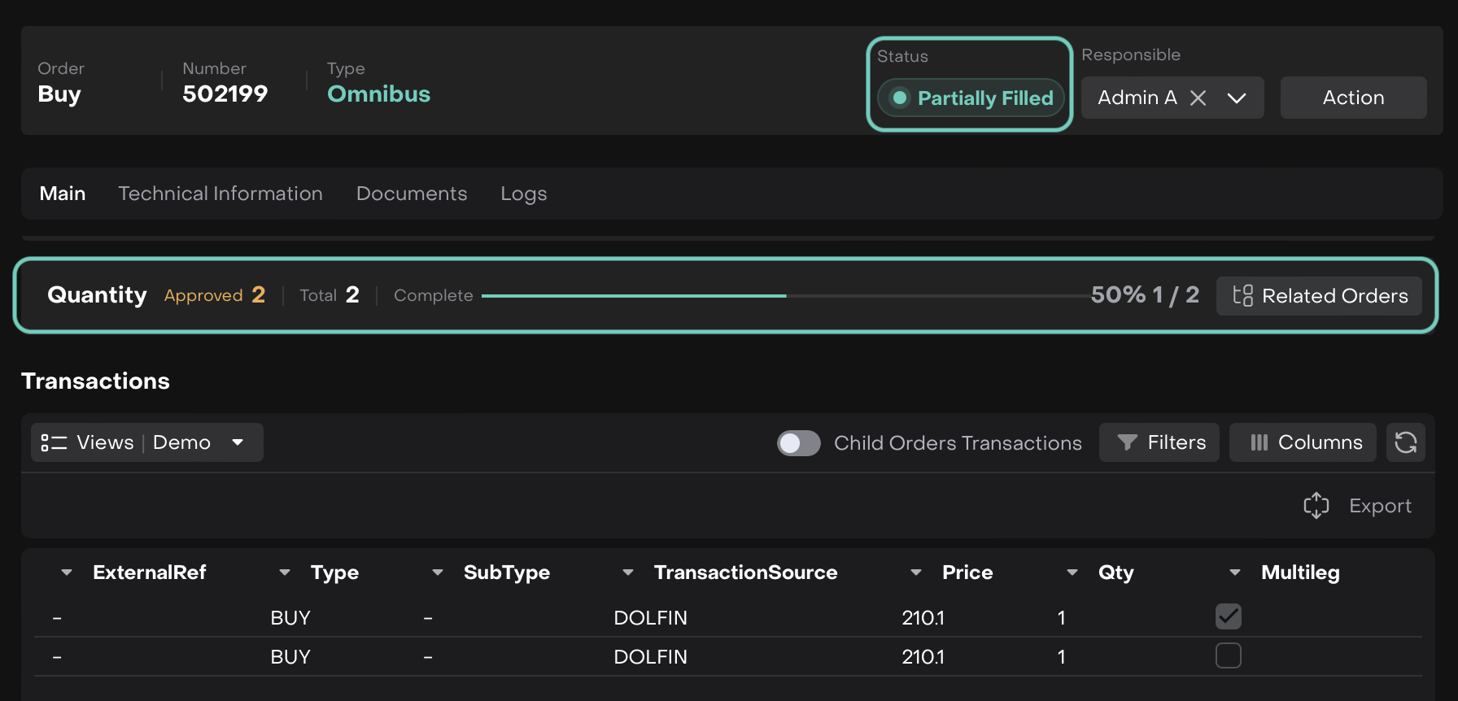Viewport: 1458px width, 701px height.
Task: Open the Demo views dropdown
Action: (x=238, y=442)
